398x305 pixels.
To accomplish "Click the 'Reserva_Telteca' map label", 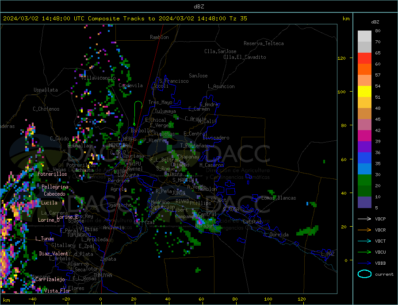I will pos(264,43).
